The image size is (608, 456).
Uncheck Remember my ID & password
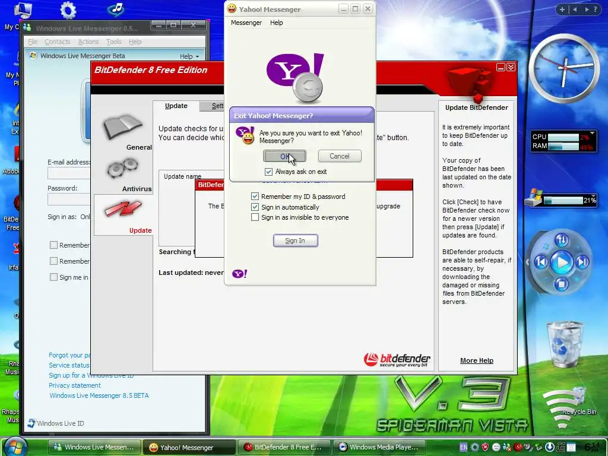point(255,196)
